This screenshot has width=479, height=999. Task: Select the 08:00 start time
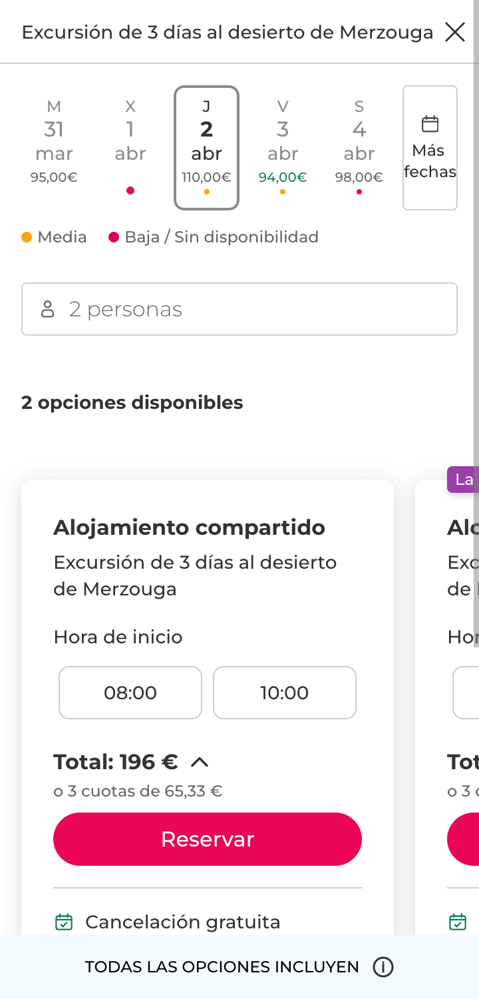click(x=130, y=693)
